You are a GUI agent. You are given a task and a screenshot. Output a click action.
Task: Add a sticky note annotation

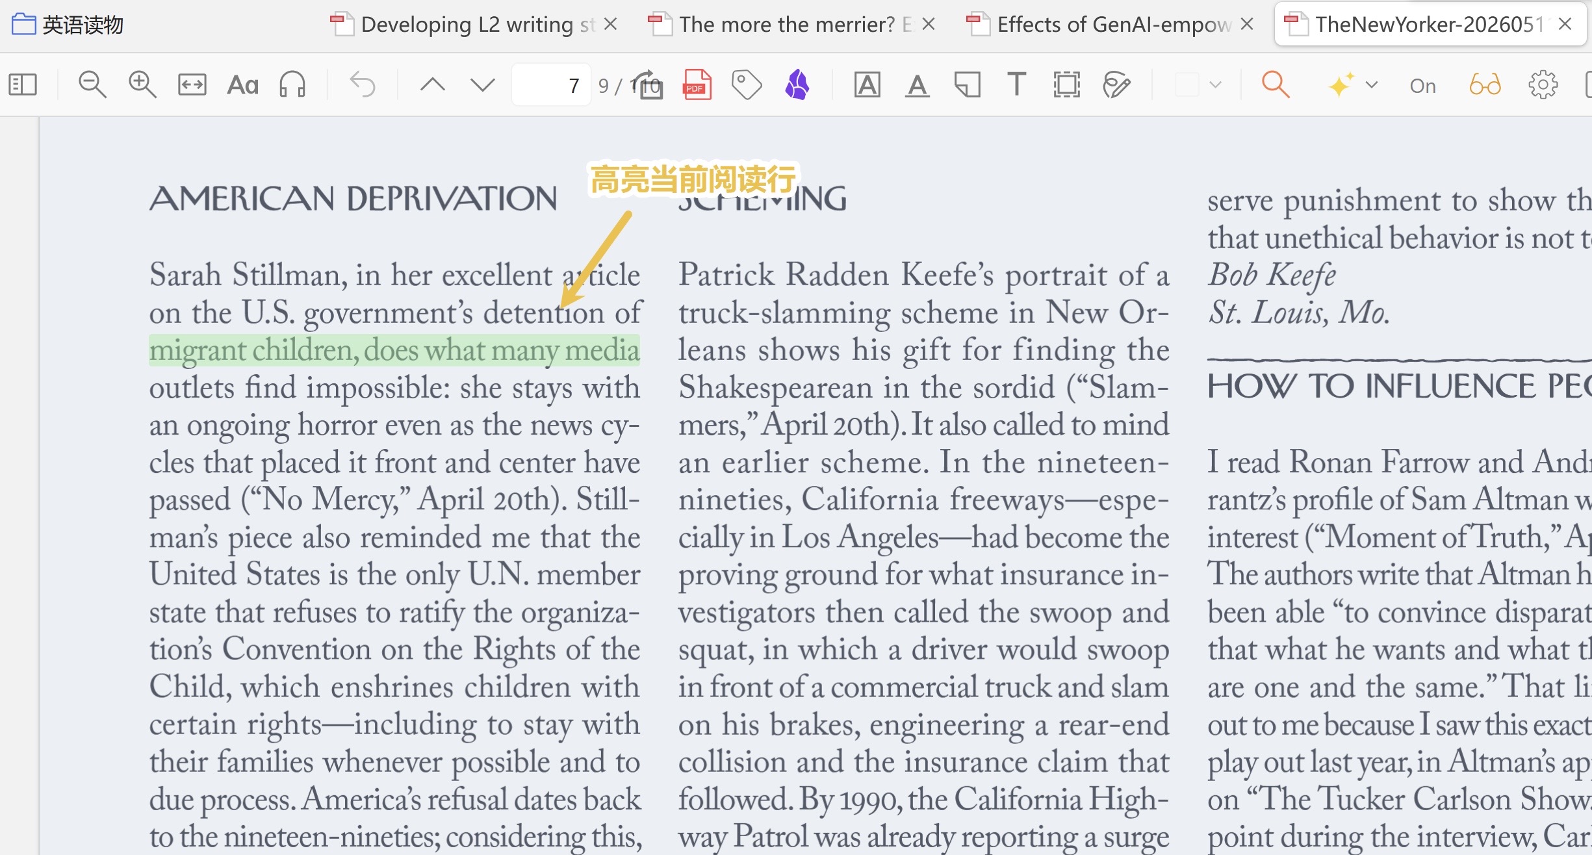click(967, 84)
